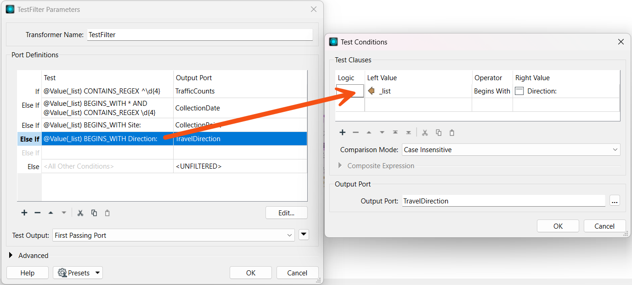This screenshot has width=632, height=285.
Task: Open the Presets menu
Action: (78, 273)
